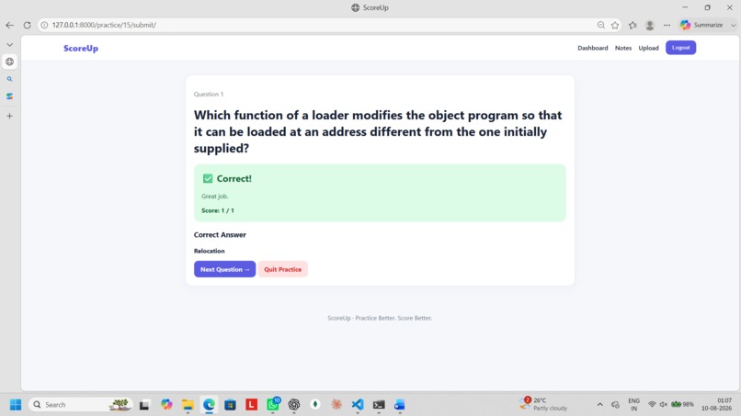Open the weather widget showing 26°C
Image resolution: width=741 pixels, height=416 pixels.
coord(543,404)
